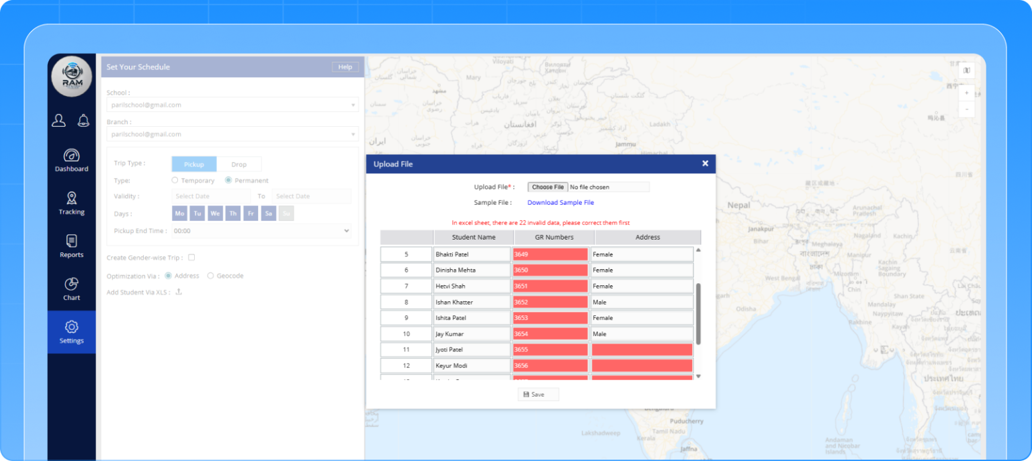The image size is (1032, 461).
Task: Zoom in on the map with plus
Action: click(x=967, y=93)
